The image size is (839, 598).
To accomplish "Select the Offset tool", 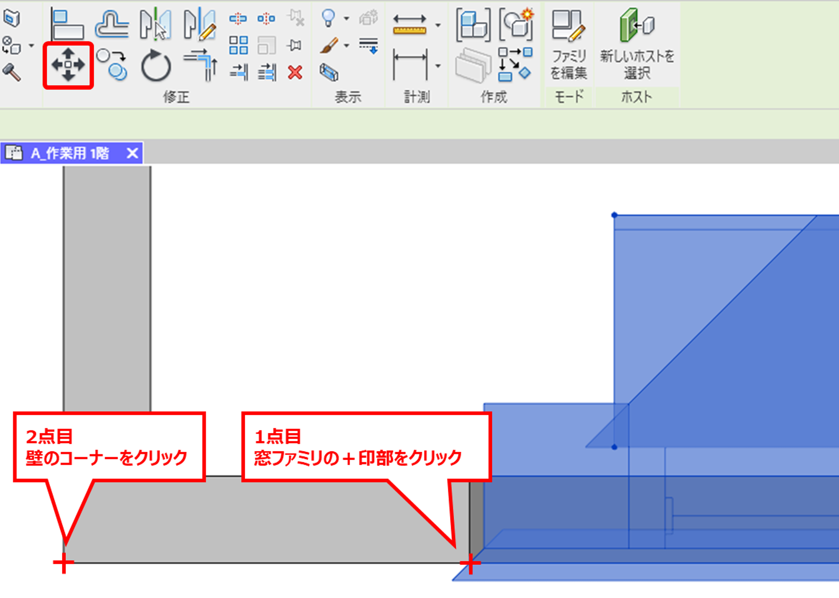I will [112, 24].
